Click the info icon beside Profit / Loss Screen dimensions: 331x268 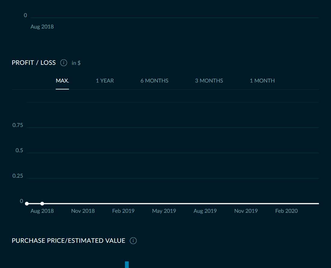[64, 63]
